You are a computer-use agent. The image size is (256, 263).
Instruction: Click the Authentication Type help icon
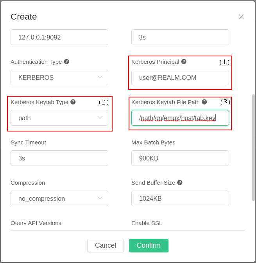tap(66, 61)
